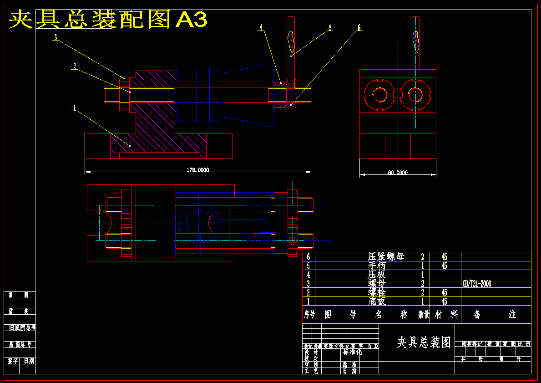Select balloon callout number 5

point(330,28)
